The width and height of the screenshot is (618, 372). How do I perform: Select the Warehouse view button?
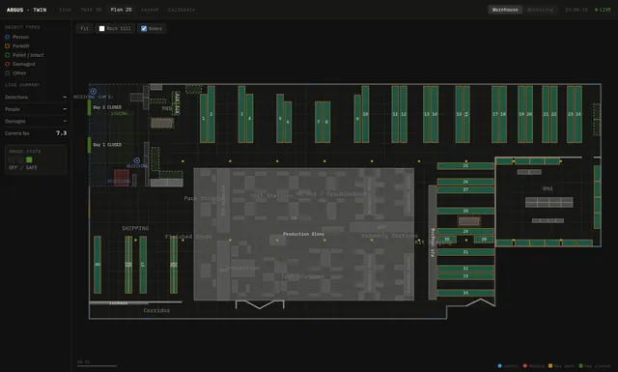505,10
